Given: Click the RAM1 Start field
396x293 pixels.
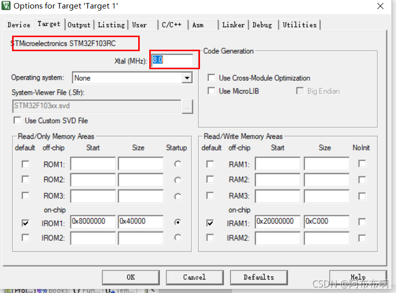Looking at the screenshot, I should pos(277,164).
